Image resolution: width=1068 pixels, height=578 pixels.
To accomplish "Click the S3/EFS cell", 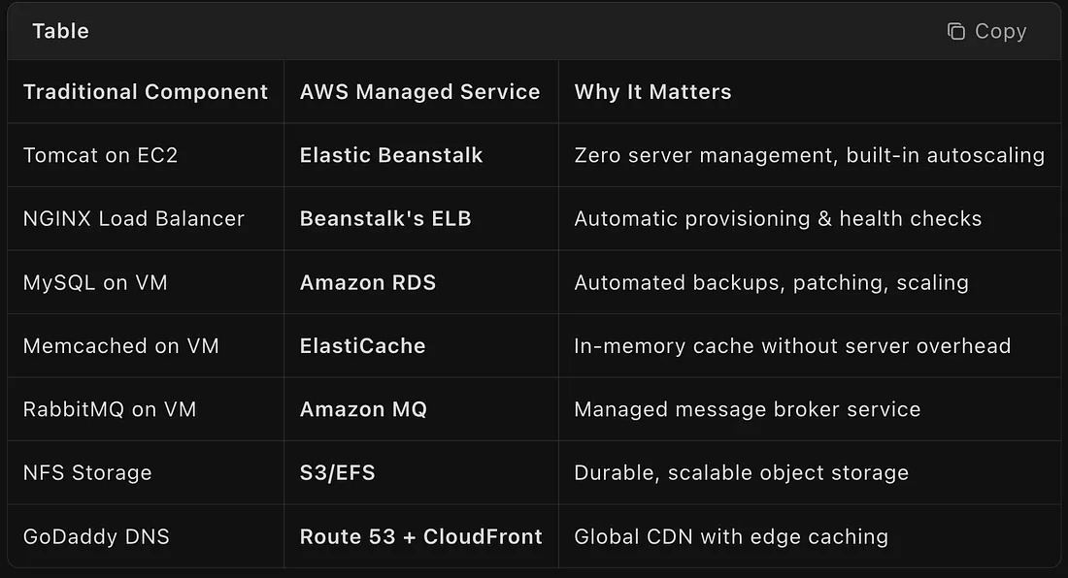I will click(337, 473).
